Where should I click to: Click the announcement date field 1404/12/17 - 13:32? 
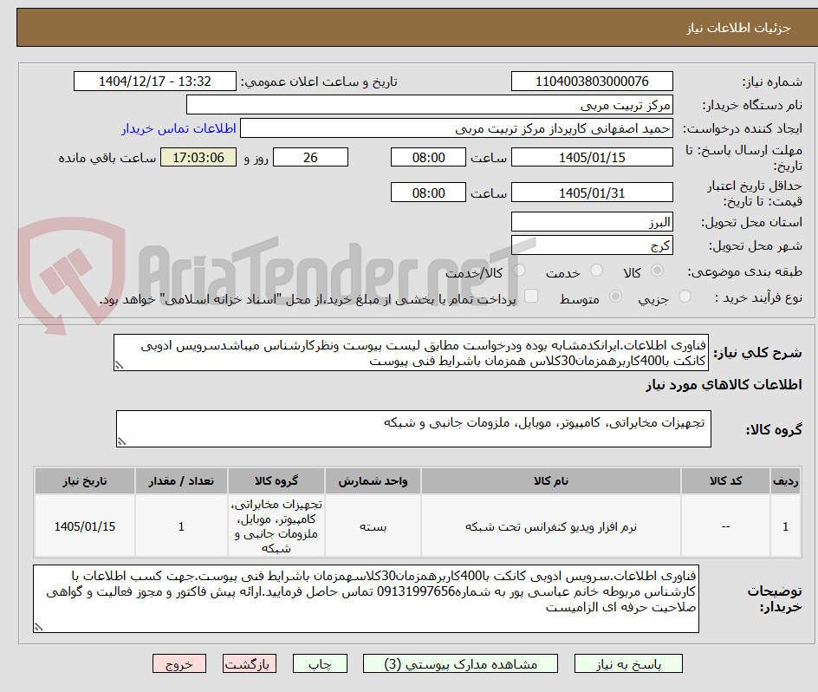point(155,82)
